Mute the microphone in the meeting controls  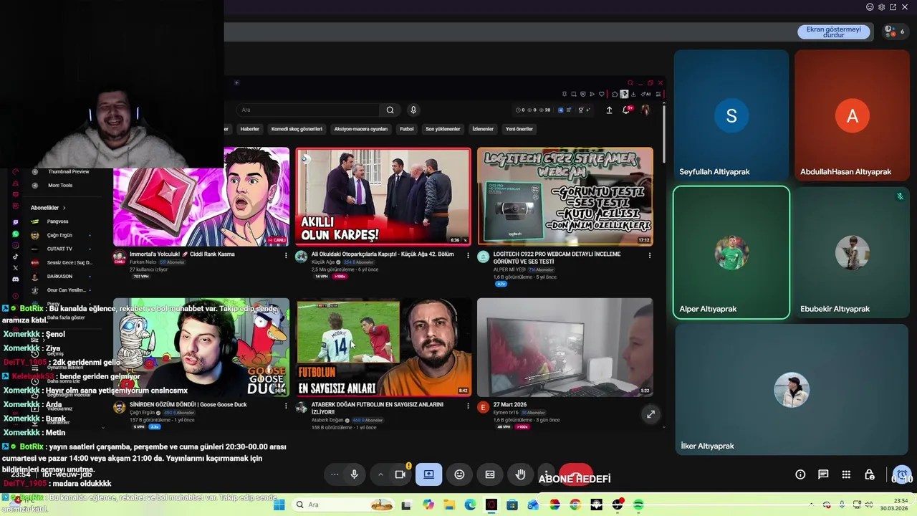point(354,474)
